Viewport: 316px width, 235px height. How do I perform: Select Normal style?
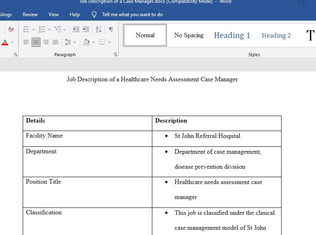[145, 35]
